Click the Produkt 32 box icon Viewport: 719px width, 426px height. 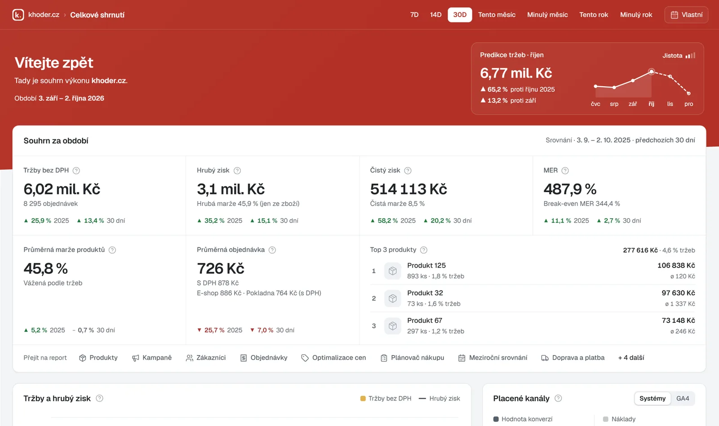[393, 299]
